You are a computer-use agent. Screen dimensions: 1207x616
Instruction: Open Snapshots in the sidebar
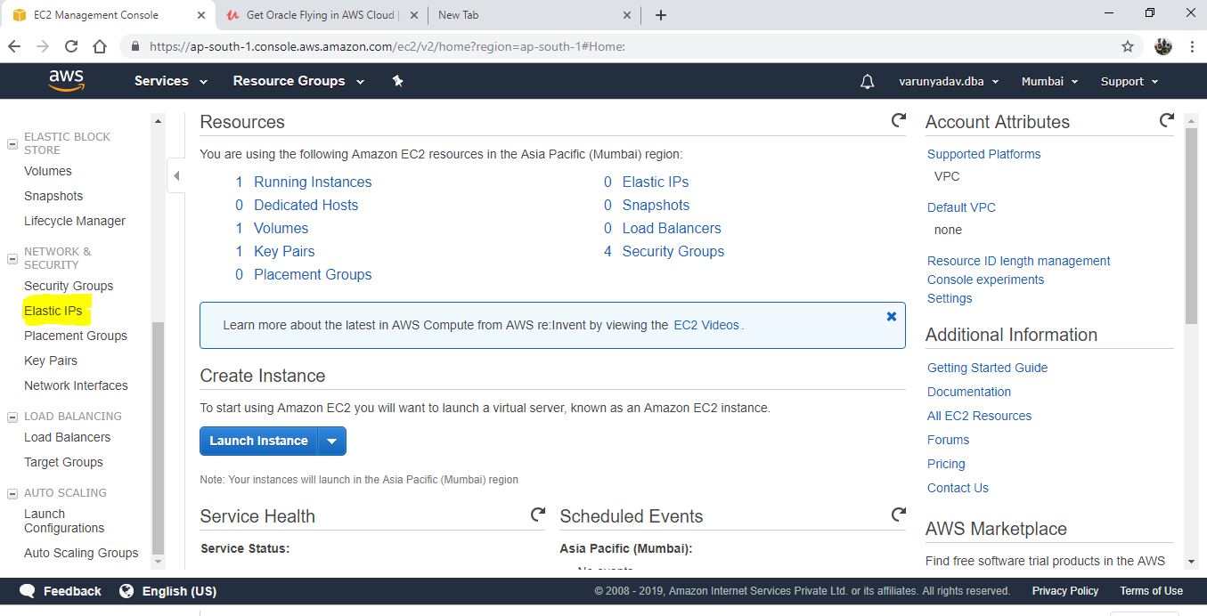pos(53,196)
